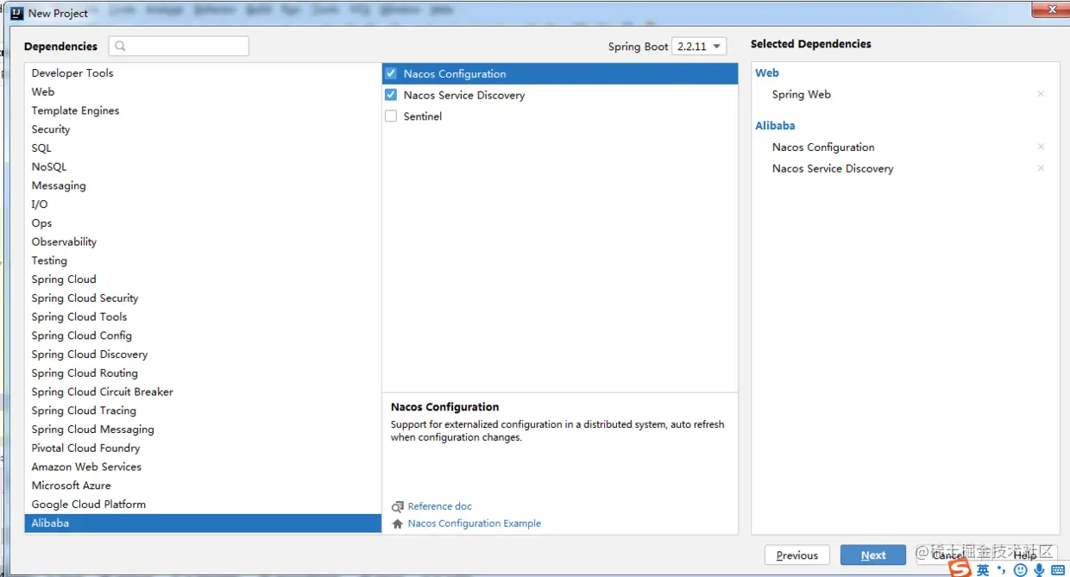Select the Ops category
1070x577 pixels.
(203, 223)
